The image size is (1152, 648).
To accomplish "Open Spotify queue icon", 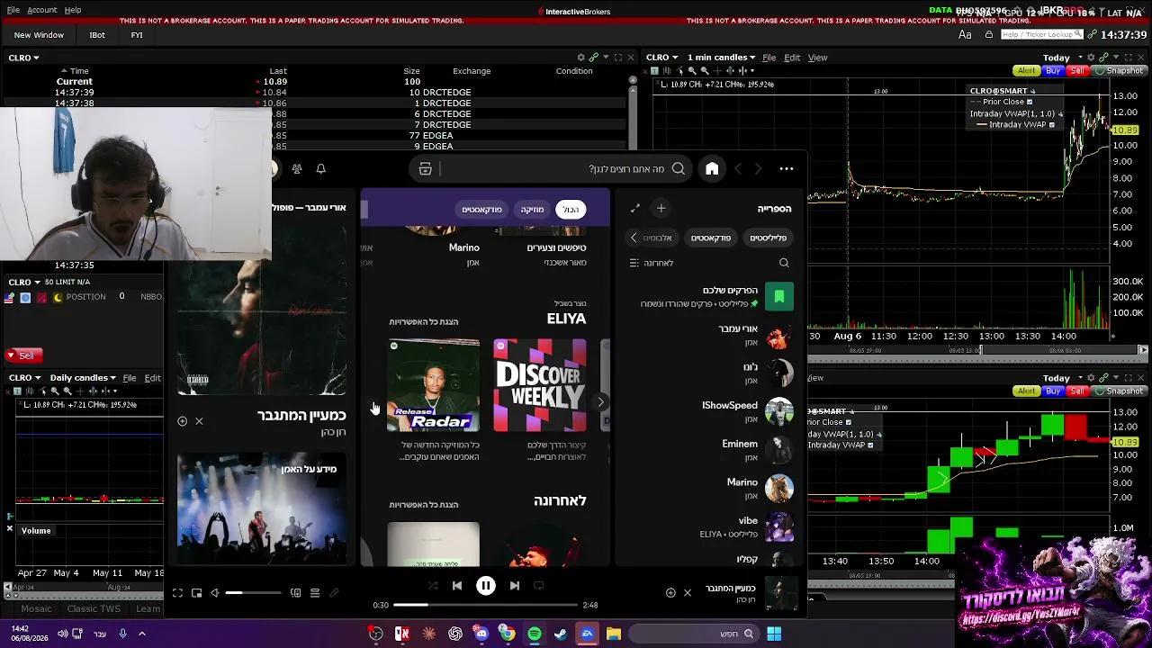I will [315, 593].
